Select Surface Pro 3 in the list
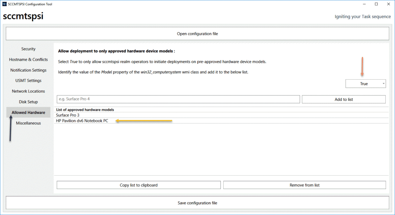The image size is (395, 215). point(68,115)
